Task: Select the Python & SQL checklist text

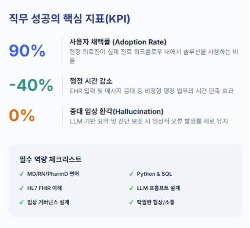Action: pos(154,174)
